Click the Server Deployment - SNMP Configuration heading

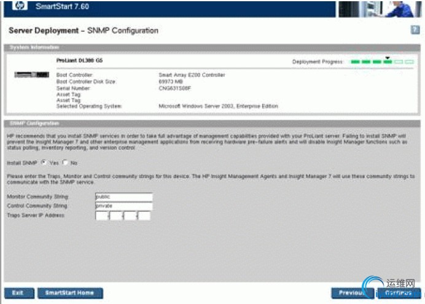[84, 30]
